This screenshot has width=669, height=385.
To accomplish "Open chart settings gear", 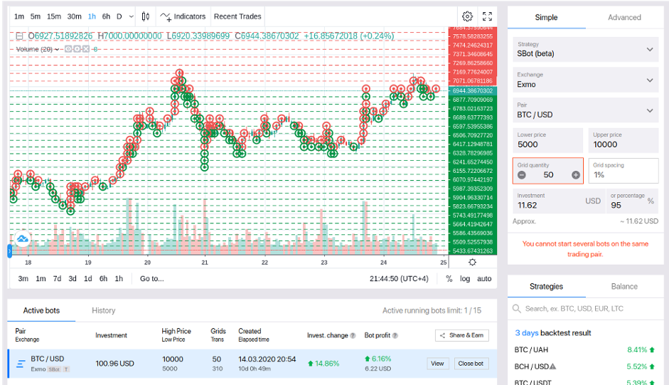I will point(467,16).
